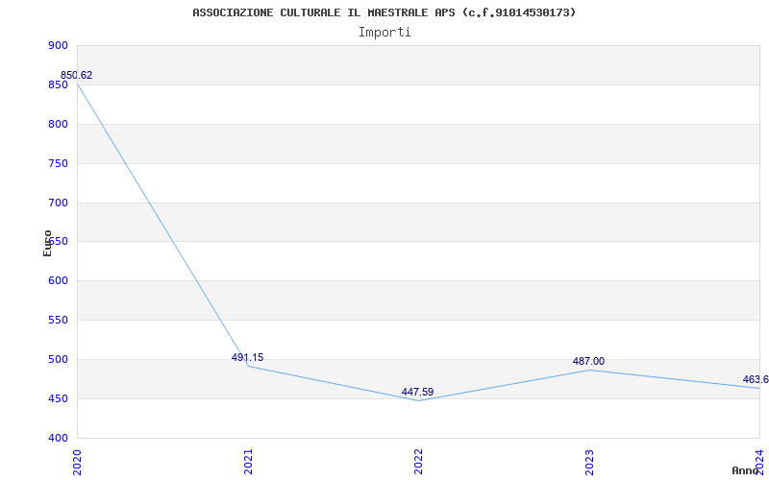Click the 700 y-axis tick label

[58, 203]
